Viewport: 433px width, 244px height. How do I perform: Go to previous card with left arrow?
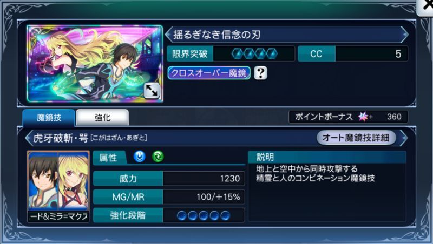(168, 35)
